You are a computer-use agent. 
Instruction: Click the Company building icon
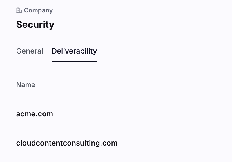pos(19,10)
